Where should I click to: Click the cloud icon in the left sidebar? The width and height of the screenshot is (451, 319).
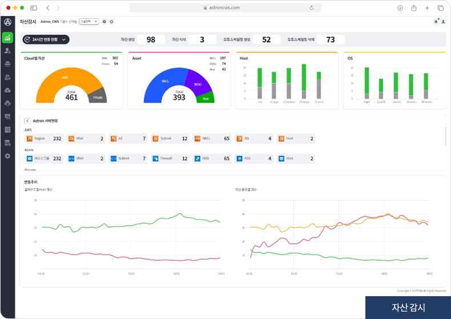pyautogui.click(x=7, y=90)
